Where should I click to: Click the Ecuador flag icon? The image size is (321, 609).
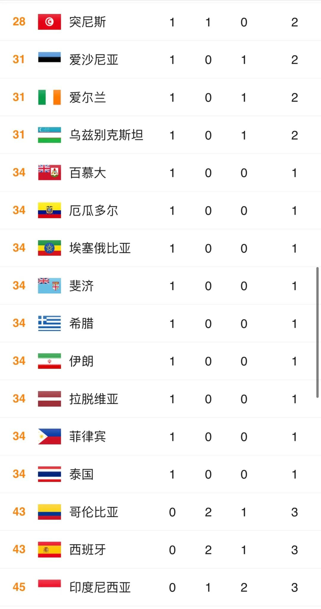pyautogui.click(x=50, y=210)
